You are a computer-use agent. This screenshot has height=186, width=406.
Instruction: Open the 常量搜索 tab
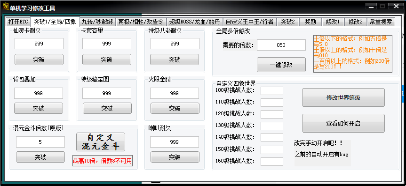tap(381, 22)
